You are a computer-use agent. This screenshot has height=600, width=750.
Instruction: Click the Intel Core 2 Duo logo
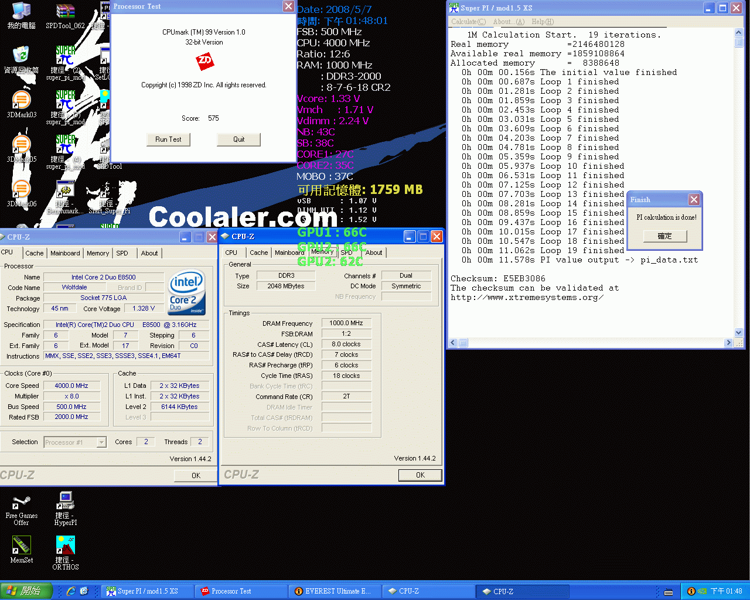click(x=187, y=292)
